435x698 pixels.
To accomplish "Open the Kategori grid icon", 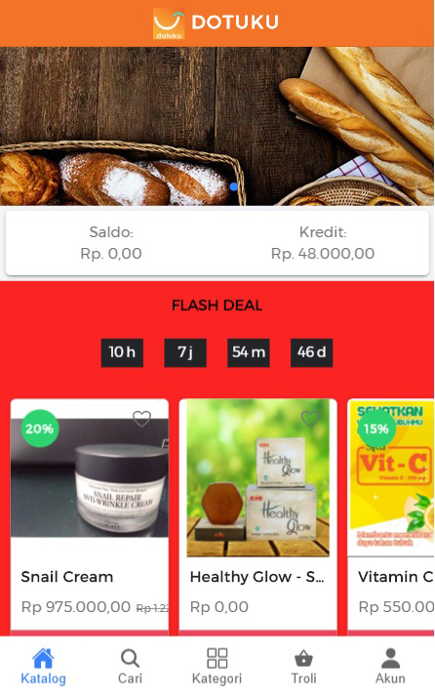I will [217, 658].
